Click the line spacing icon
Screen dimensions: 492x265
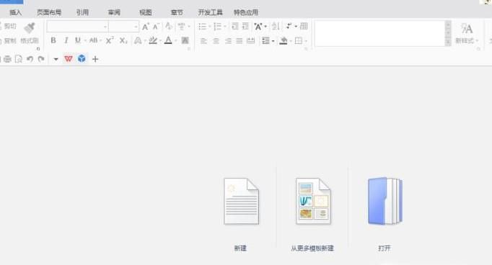[x=265, y=41]
